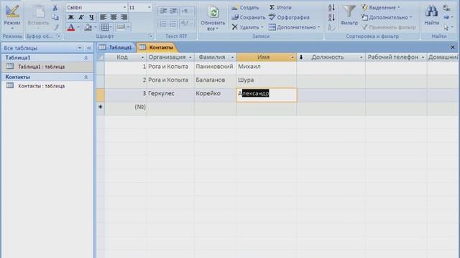Select the Балаганов cell

215,81
